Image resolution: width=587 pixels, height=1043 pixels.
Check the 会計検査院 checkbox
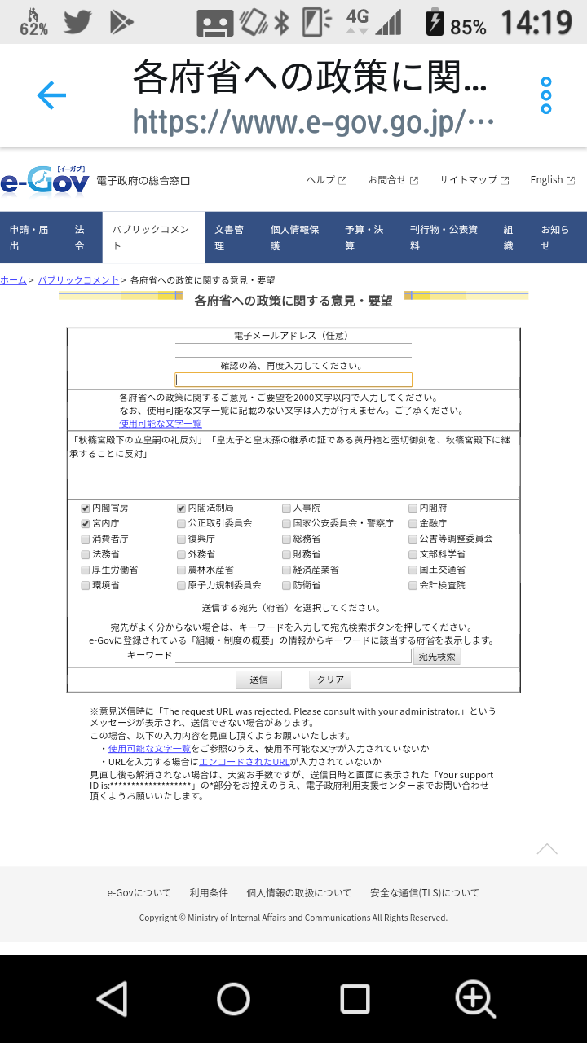click(x=413, y=585)
